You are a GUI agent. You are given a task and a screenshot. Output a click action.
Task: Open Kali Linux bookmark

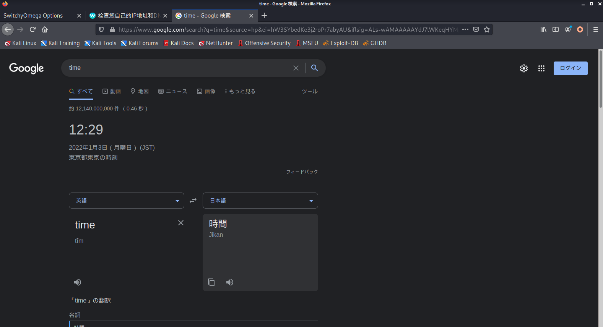click(x=20, y=43)
